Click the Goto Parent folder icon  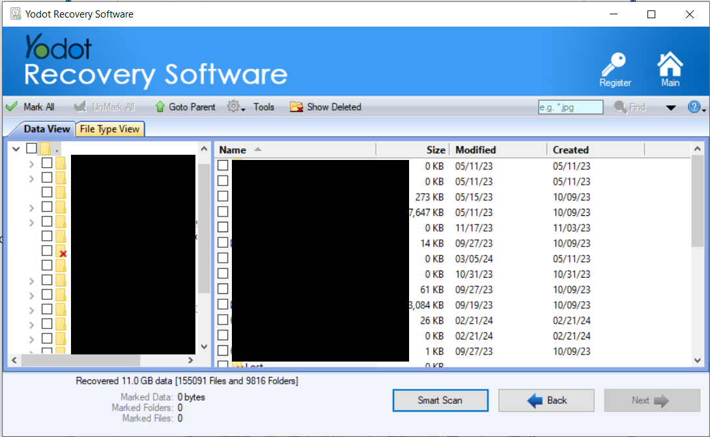coord(160,107)
